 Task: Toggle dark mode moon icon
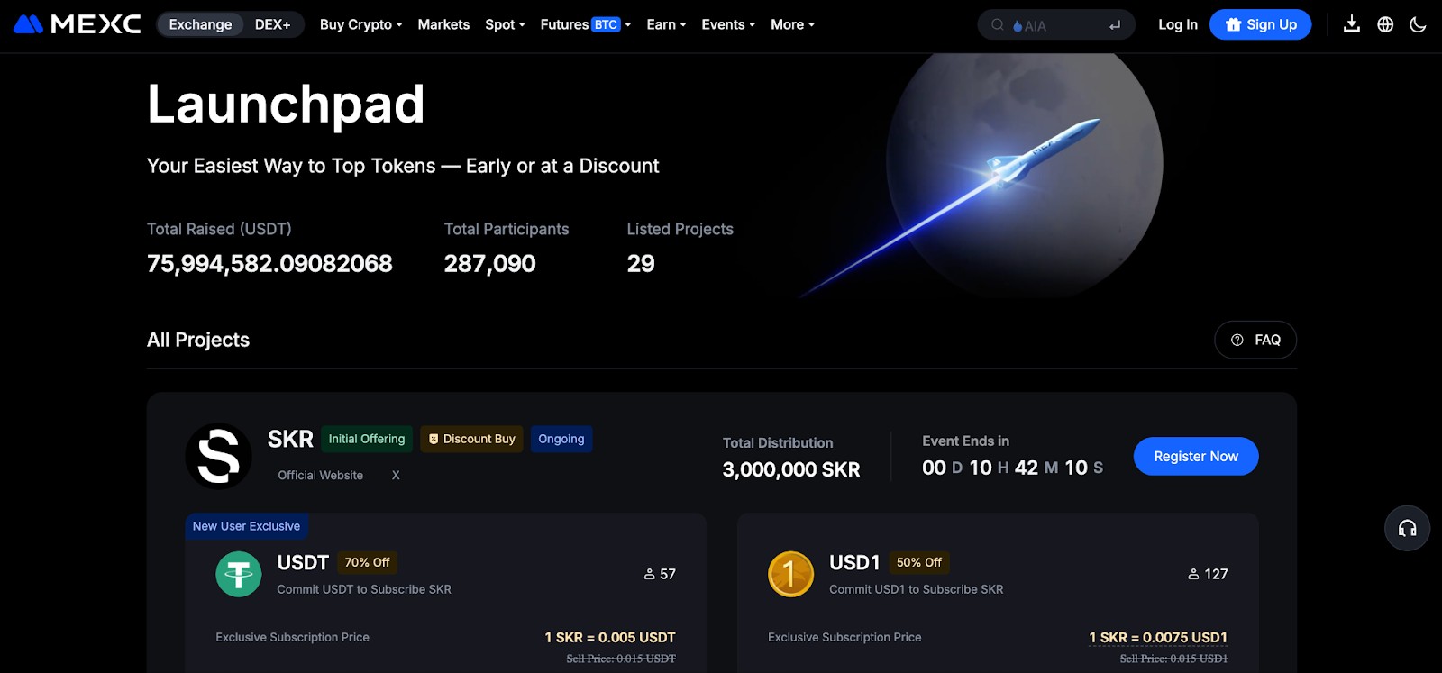point(1418,24)
